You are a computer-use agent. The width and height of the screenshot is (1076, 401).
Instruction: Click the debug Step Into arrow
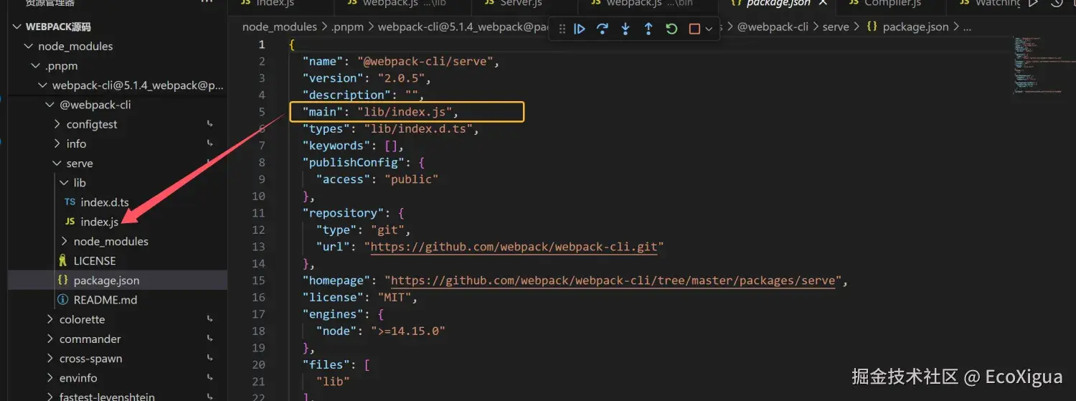(x=626, y=29)
